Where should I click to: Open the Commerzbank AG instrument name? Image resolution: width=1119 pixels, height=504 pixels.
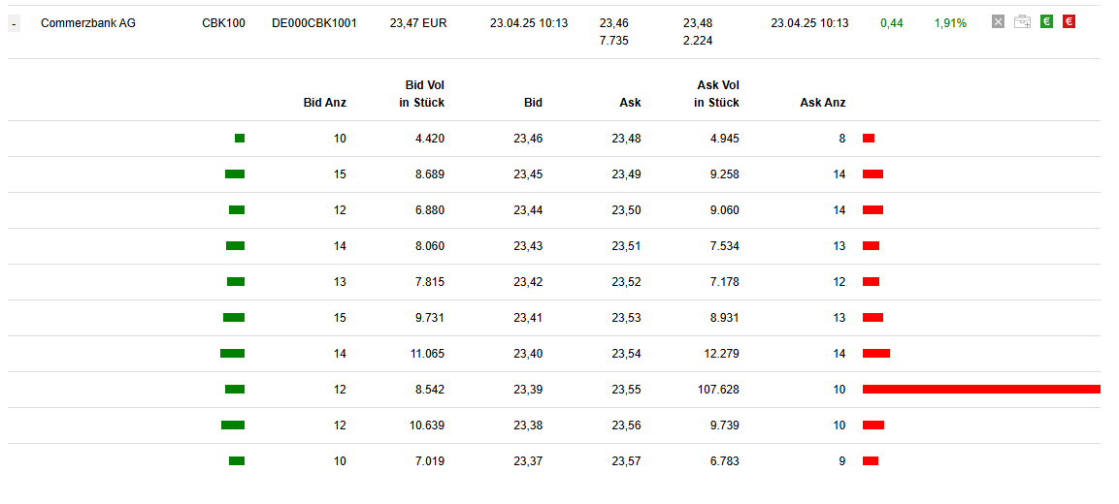click(88, 22)
